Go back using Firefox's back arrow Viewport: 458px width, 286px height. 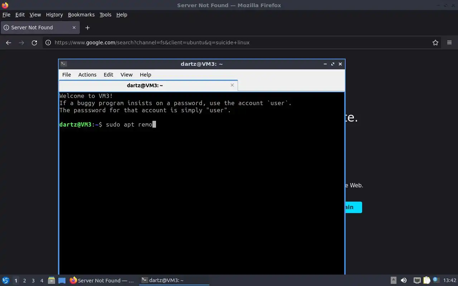pyautogui.click(x=9, y=43)
